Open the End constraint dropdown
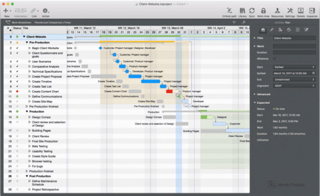 [x=294, y=80]
